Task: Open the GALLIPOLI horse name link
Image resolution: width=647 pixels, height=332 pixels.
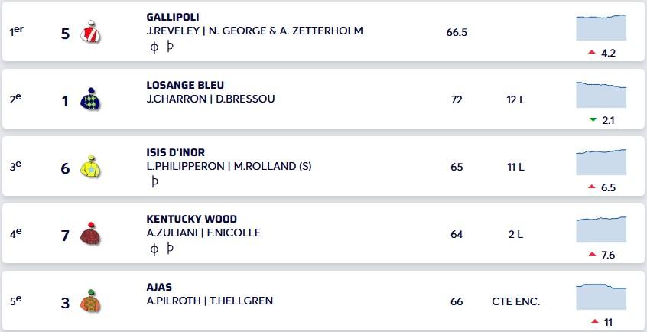Action: tap(173, 17)
